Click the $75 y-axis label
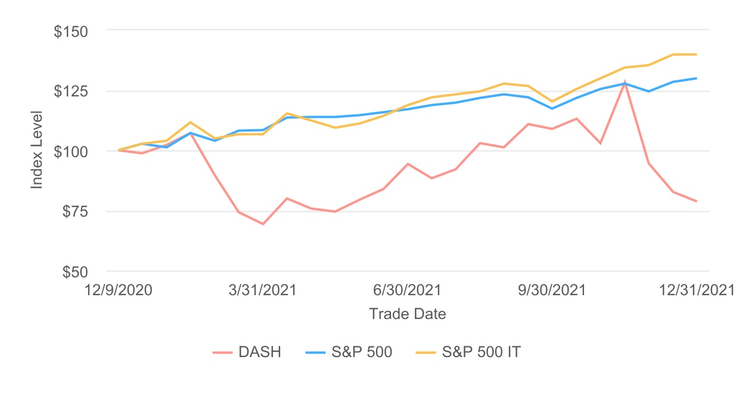This screenshot has height=394, width=739. (x=74, y=212)
